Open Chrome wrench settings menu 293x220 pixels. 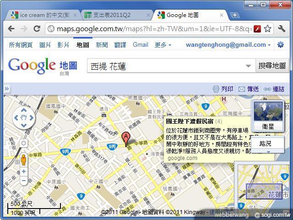[282, 28]
